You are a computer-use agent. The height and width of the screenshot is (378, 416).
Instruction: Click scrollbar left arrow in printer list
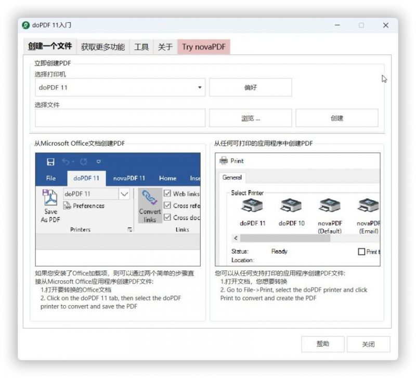[x=236, y=238]
